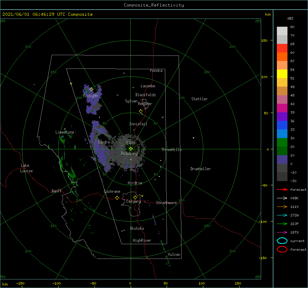Click the Okotoks city label

coord(137,228)
